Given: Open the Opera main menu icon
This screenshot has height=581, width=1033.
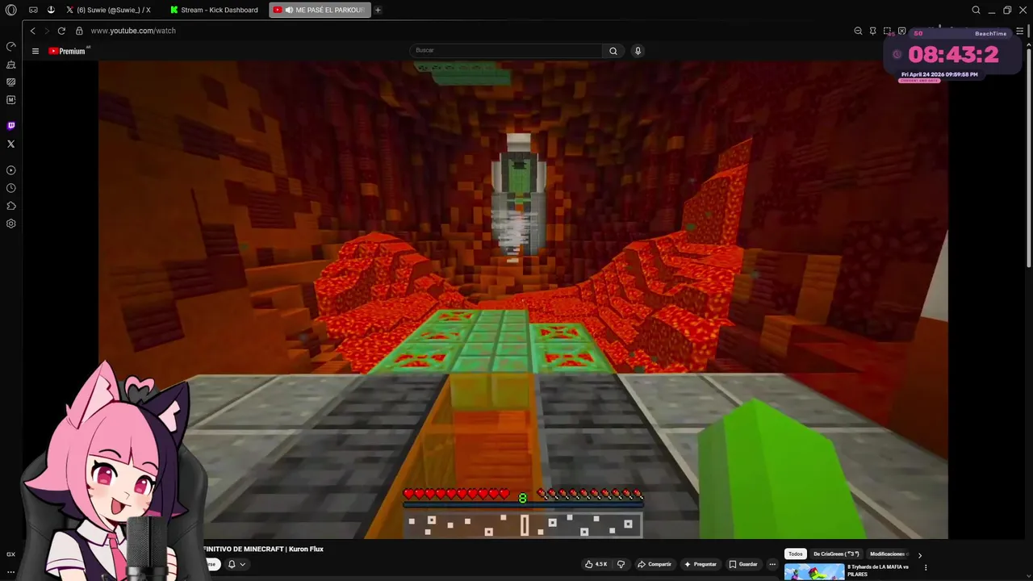Looking at the screenshot, I should pyautogui.click(x=10, y=10).
